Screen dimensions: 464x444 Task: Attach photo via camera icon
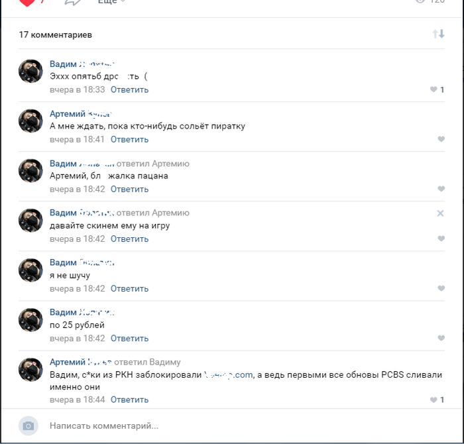point(29,426)
